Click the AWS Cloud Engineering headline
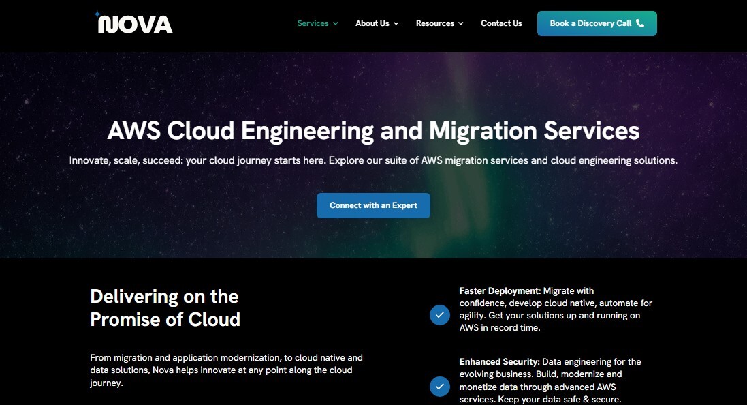The height and width of the screenshot is (405, 747). 373,130
